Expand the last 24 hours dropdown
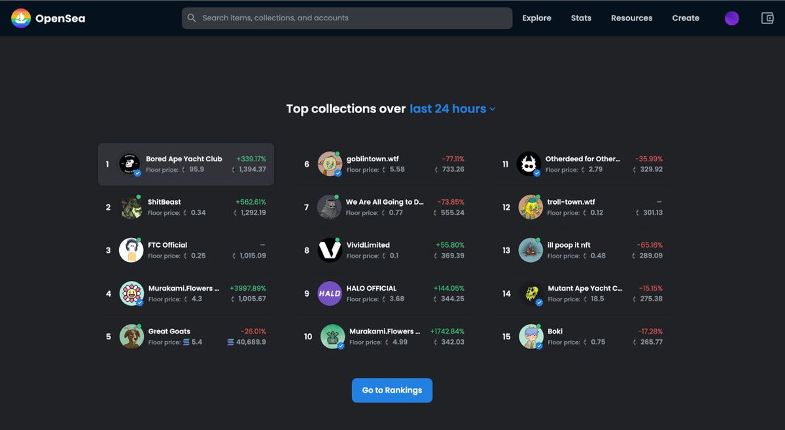 click(x=453, y=109)
